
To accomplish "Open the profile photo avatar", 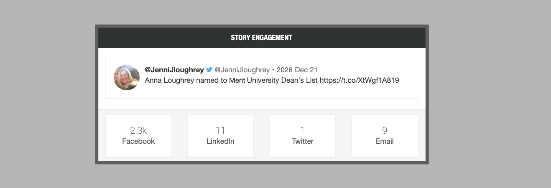I will tap(127, 77).
